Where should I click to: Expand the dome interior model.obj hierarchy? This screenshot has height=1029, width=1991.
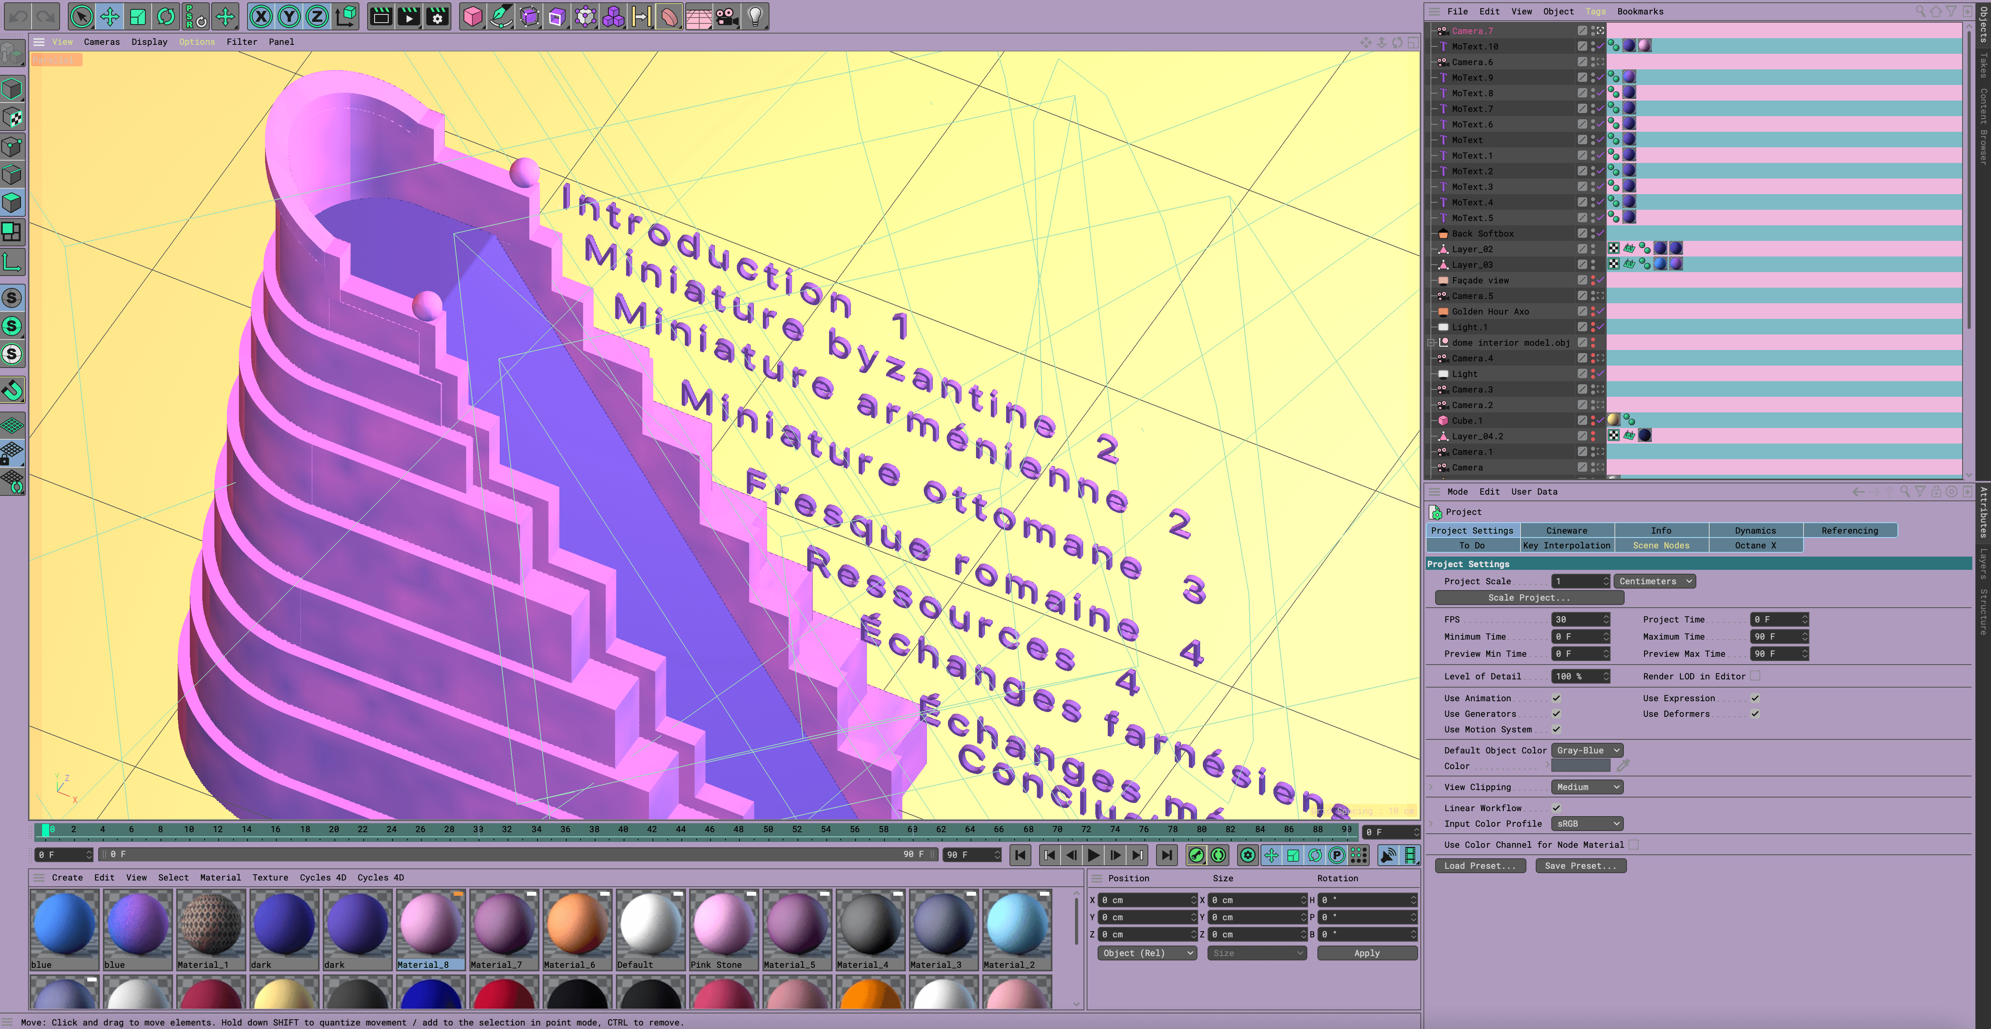pyautogui.click(x=1431, y=342)
